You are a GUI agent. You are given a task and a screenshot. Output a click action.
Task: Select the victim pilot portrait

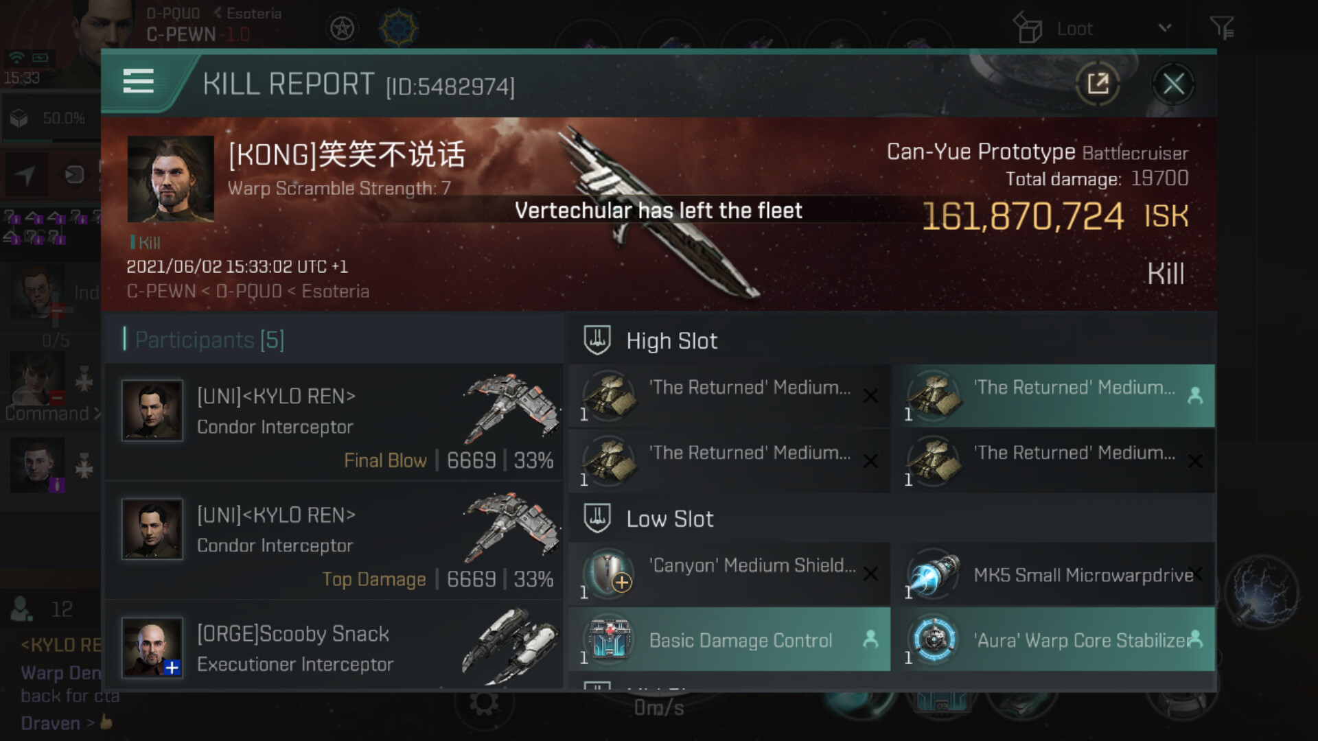pyautogui.click(x=171, y=178)
